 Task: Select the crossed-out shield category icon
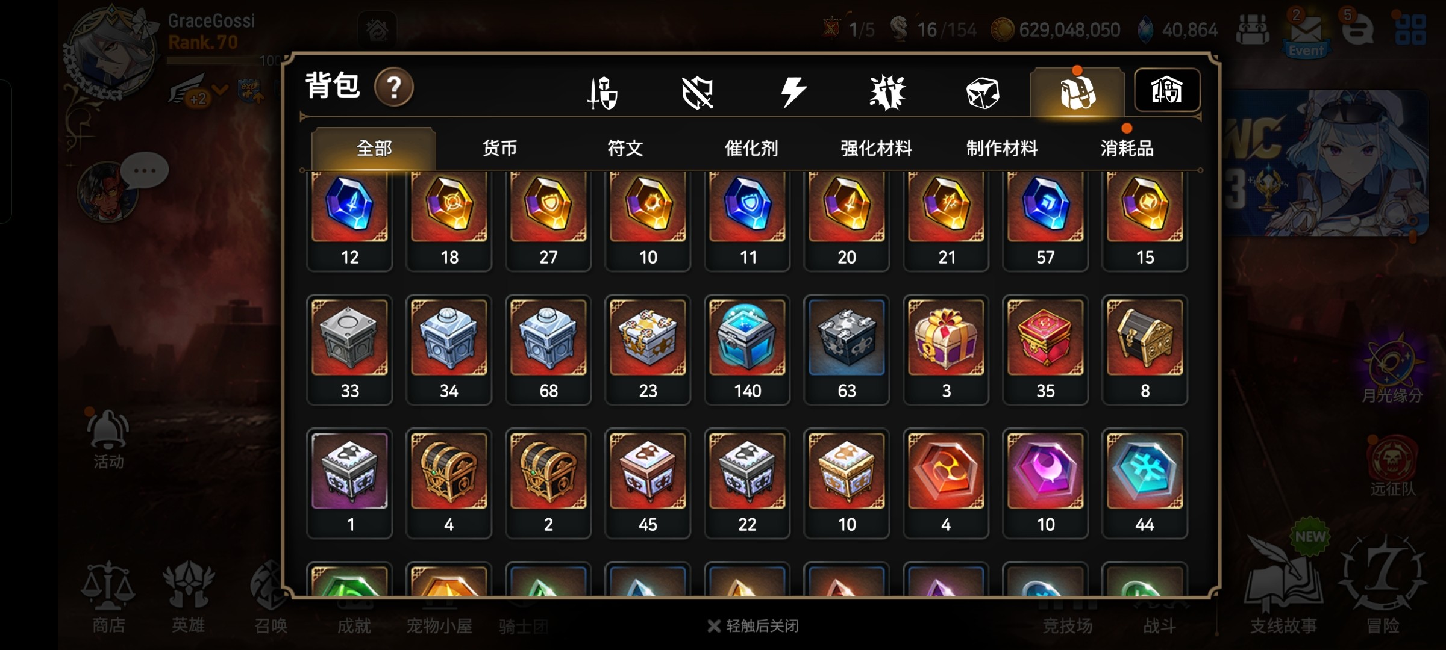point(697,92)
